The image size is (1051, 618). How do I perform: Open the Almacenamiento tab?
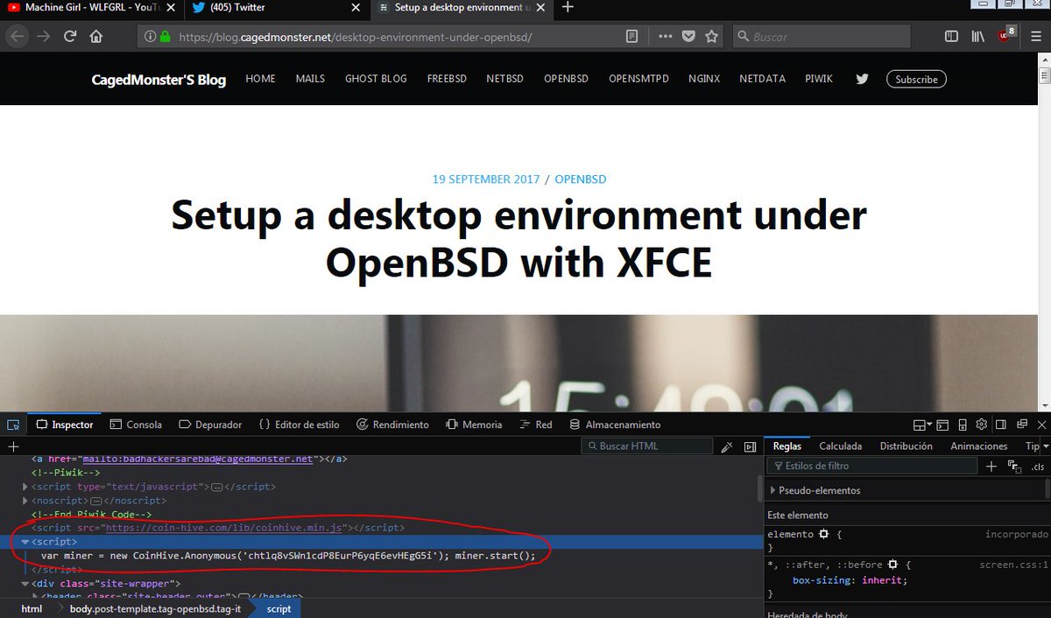pos(615,425)
